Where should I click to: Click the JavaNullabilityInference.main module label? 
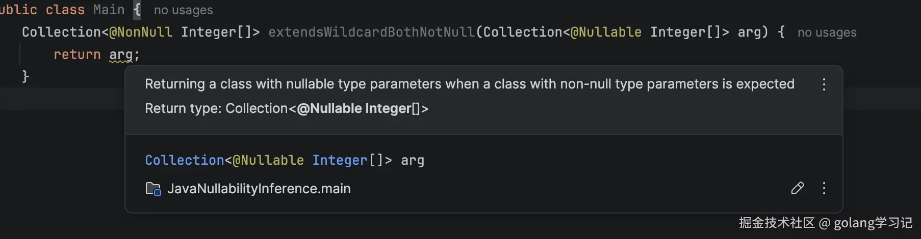pos(259,189)
